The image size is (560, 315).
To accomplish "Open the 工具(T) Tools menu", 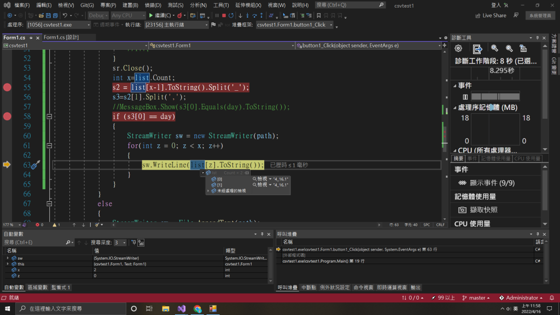I will pos(221,5).
